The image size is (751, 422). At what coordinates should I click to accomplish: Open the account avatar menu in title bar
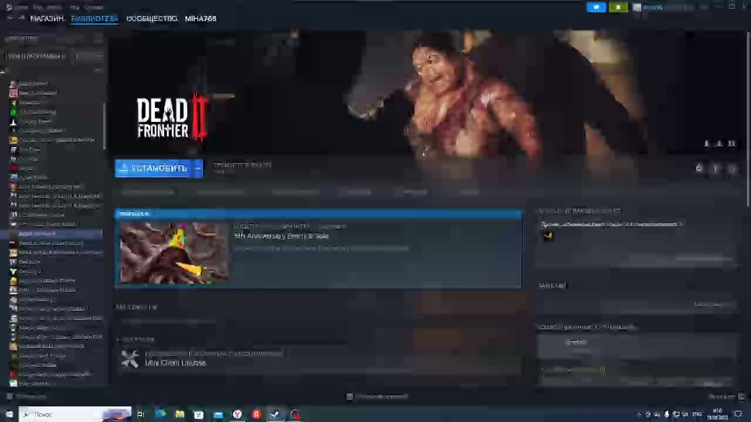[x=637, y=7]
